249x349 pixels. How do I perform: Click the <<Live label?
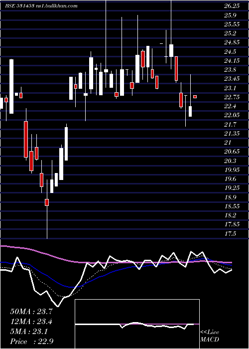point(210,333)
